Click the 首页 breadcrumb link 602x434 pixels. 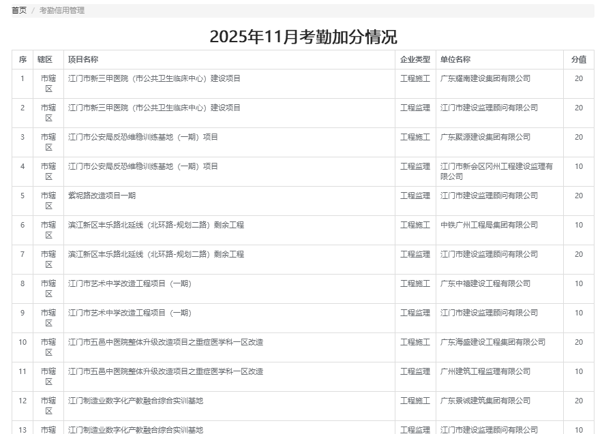tap(19, 10)
